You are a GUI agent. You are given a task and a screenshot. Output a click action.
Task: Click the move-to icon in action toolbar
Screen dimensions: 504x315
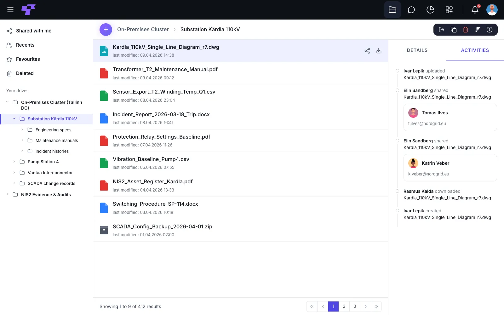(x=442, y=30)
